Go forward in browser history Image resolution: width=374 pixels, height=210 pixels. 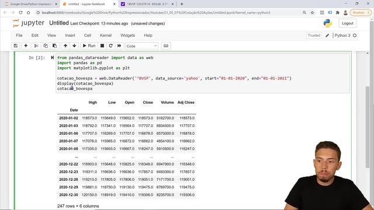(13, 13)
